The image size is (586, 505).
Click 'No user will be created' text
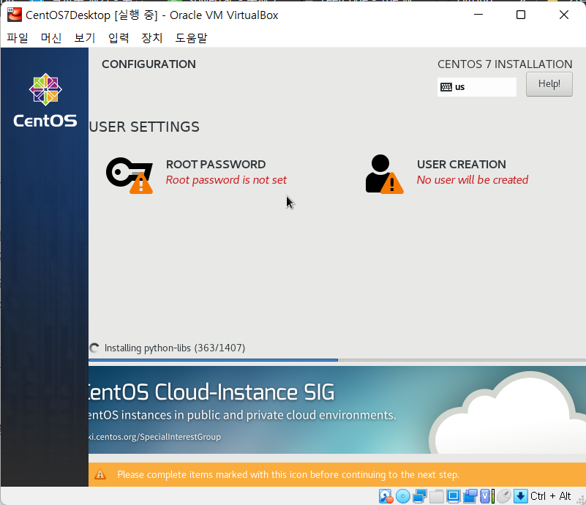[473, 180]
